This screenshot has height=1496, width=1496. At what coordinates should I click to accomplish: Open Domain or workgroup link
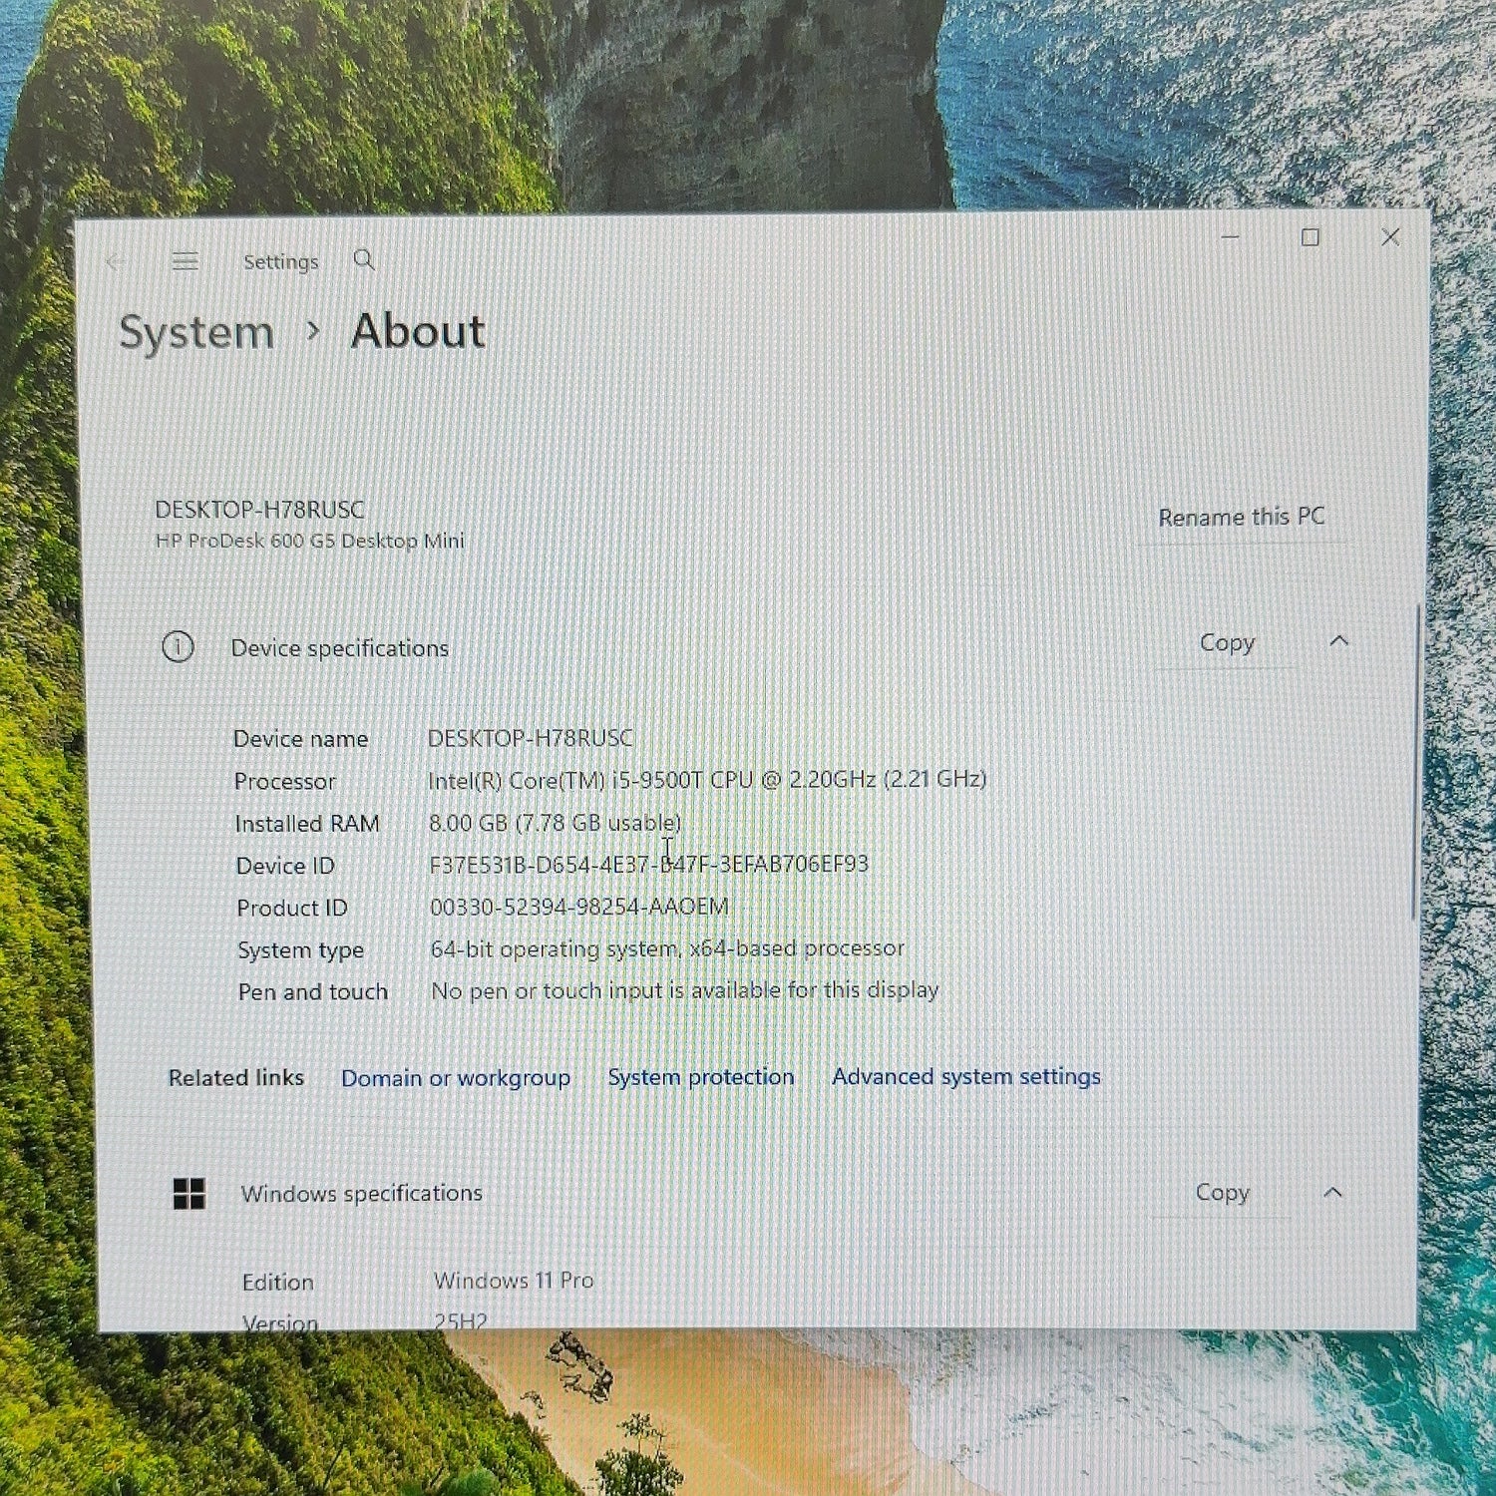pos(455,1078)
